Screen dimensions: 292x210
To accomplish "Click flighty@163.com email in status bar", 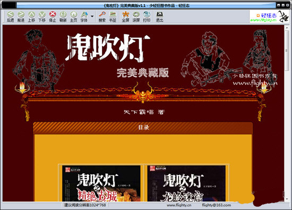I will (217, 205).
